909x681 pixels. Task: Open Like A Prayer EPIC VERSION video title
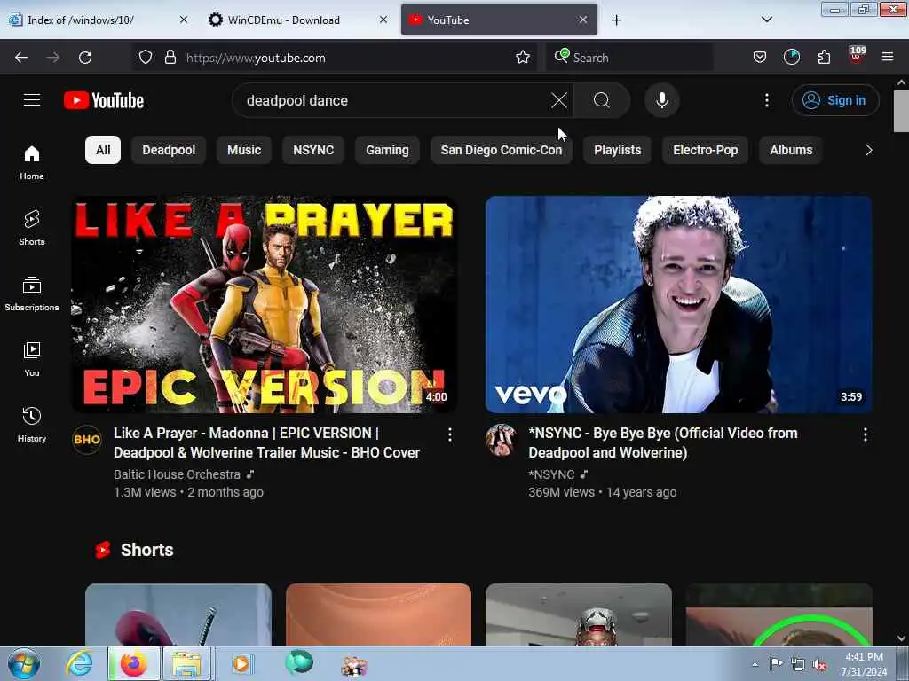[266, 443]
